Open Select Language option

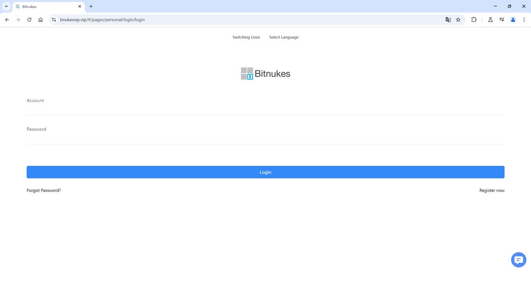pyautogui.click(x=284, y=37)
